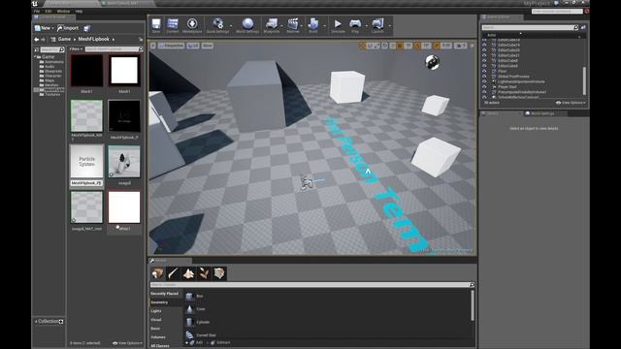Toggle translate transform gizmo in viewport
Image resolution: width=621 pixels, height=349 pixels.
click(362, 46)
